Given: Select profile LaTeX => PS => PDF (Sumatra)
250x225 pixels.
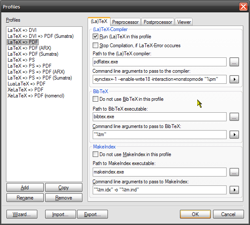Looking at the screenshot, I should pyautogui.click(x=40, y=78).
